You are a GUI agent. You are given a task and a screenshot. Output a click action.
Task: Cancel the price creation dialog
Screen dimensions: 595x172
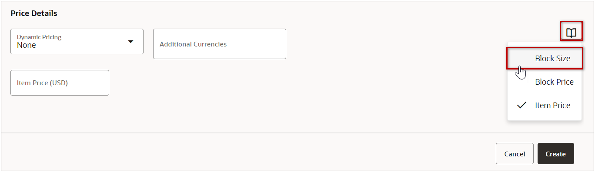click(x=515, y=154)
